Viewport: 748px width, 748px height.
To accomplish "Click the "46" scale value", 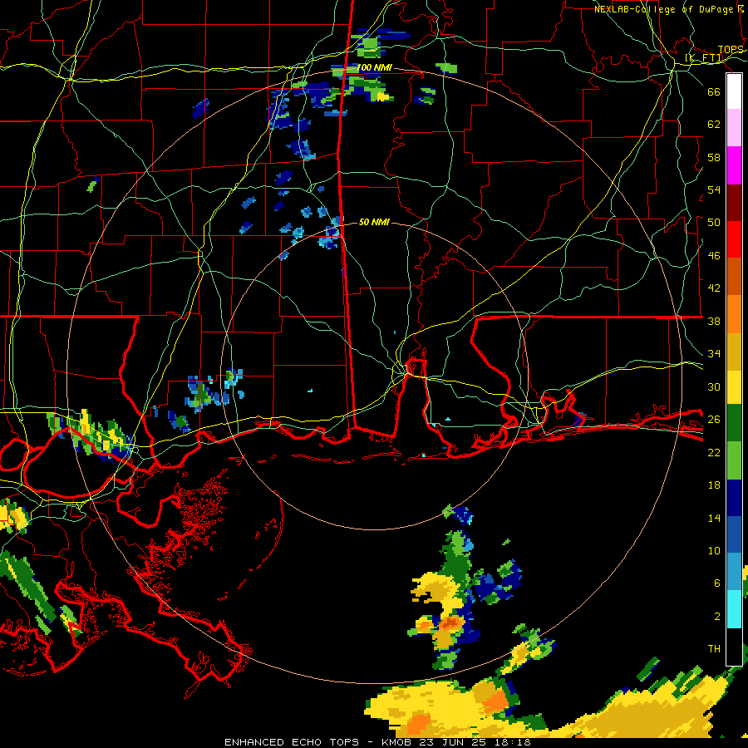I will pyautogui.click(x=714, y=256).
